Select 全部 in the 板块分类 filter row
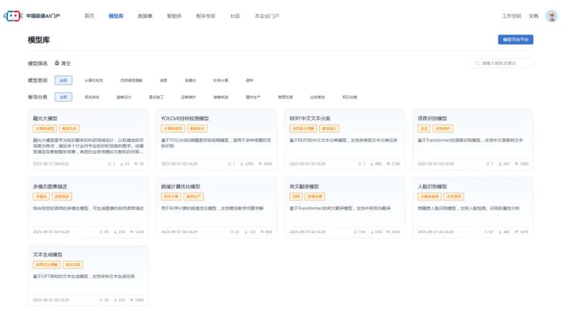The height and width of the screenshot is (310, 568). pos(63,97)
